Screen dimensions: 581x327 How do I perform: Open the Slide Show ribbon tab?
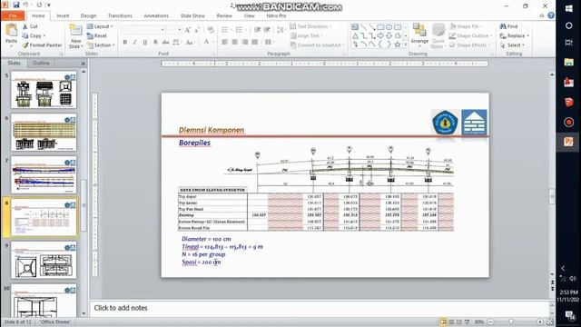coord(192,15)
